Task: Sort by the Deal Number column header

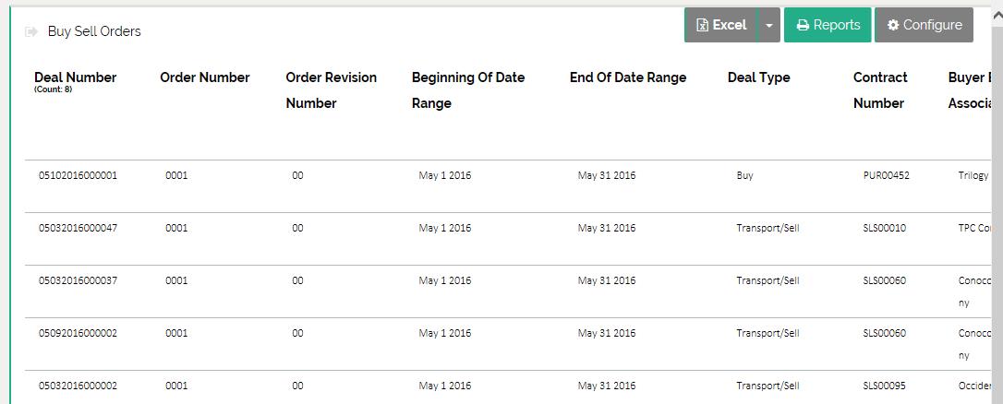Action: click(76, 77)
